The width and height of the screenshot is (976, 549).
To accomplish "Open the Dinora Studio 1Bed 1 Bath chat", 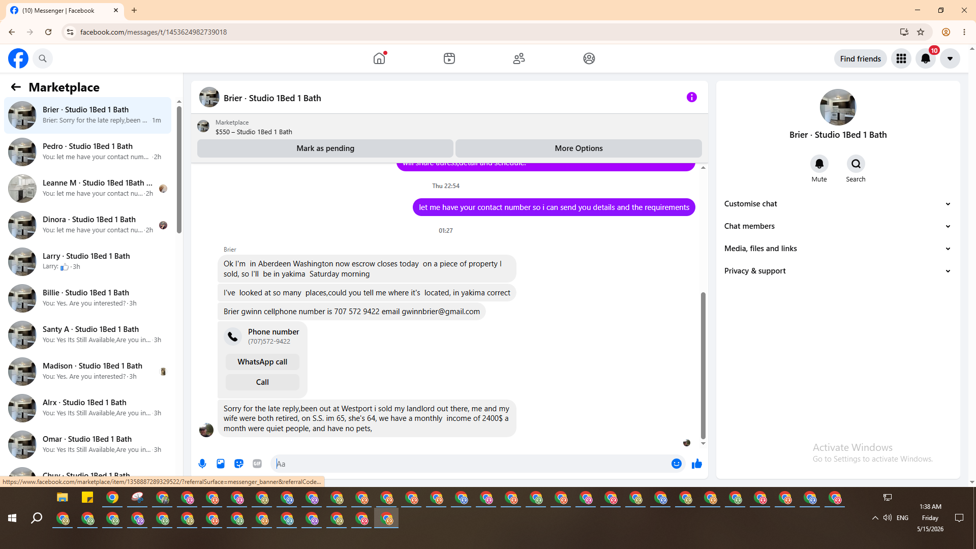I will point(88,225).
